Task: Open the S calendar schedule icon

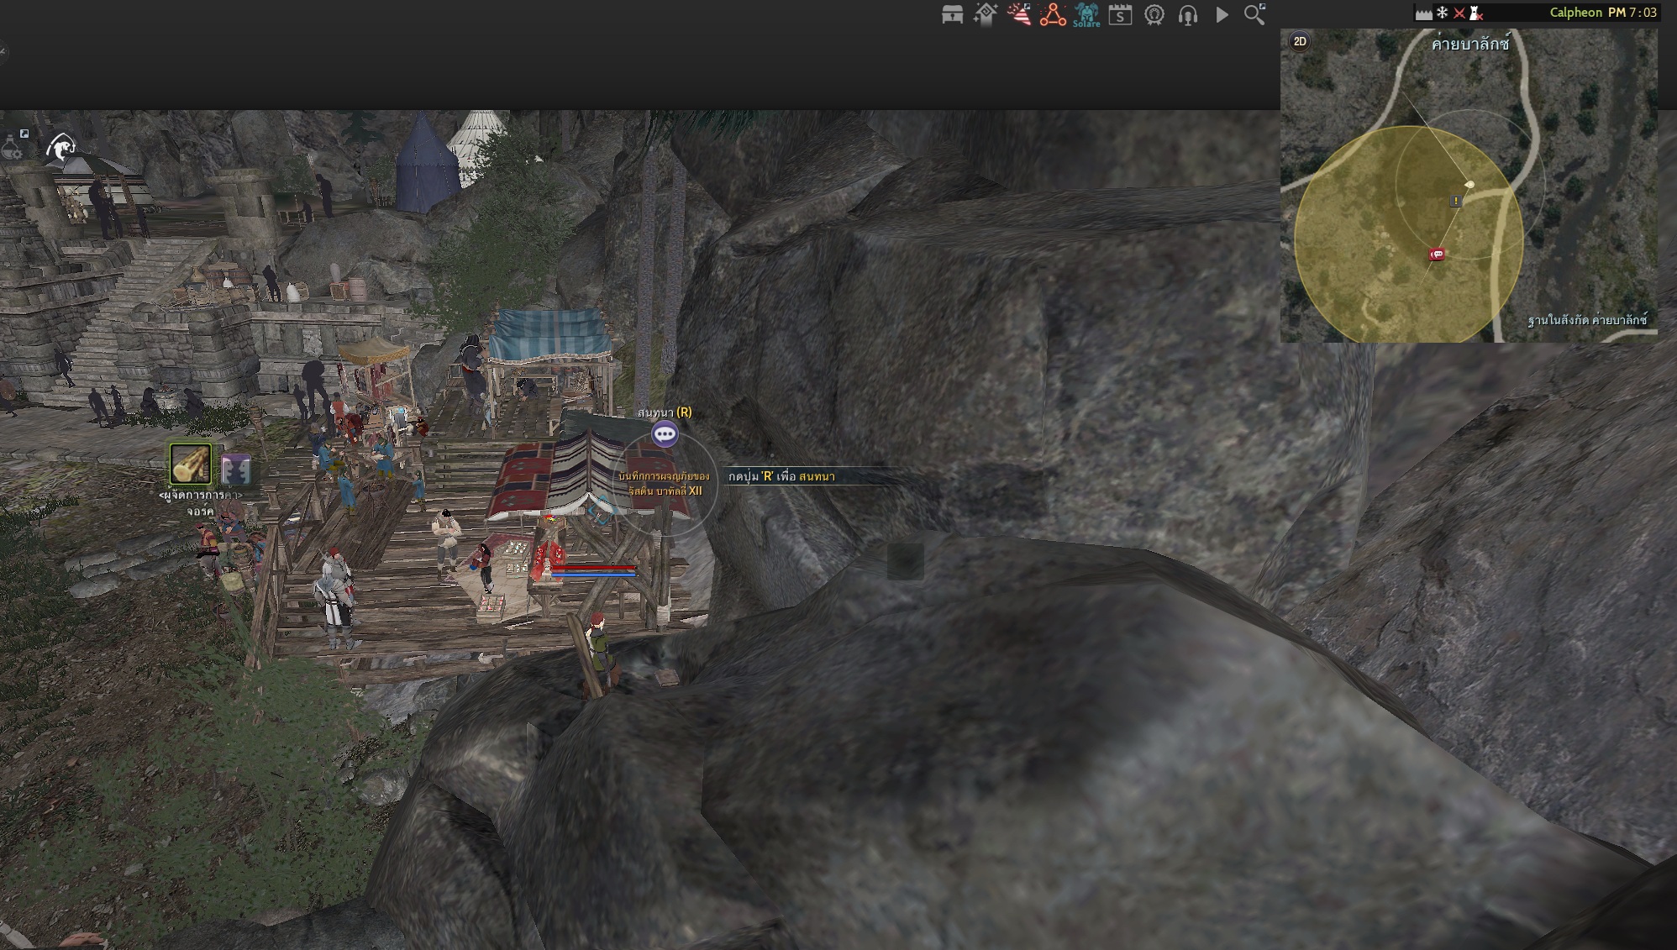Action: (1120, 15)
